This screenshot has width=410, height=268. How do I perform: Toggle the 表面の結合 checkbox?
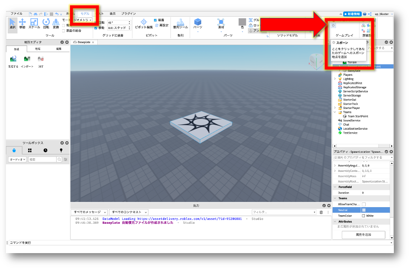63,31
